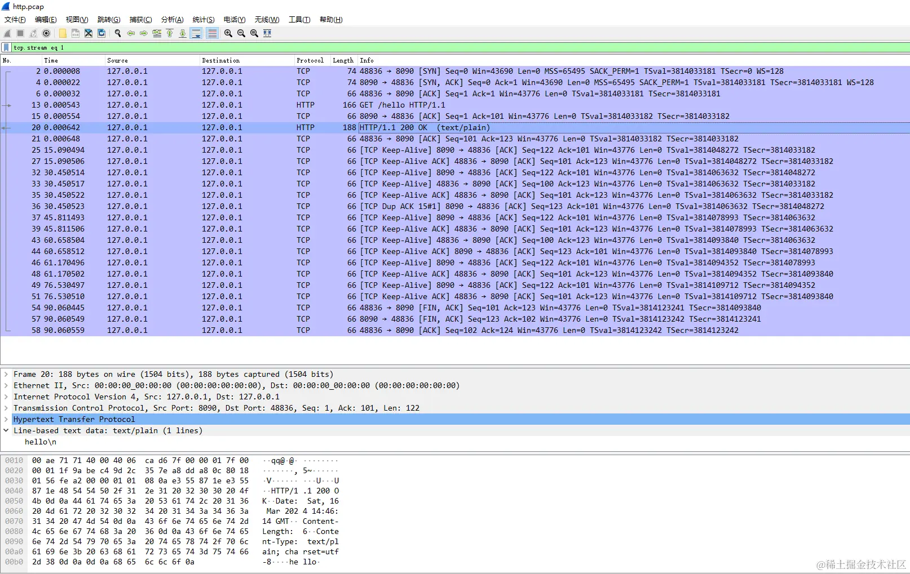Go back to the previous packet in history
This screenshot has height=574, width=910.
point(131,33)
